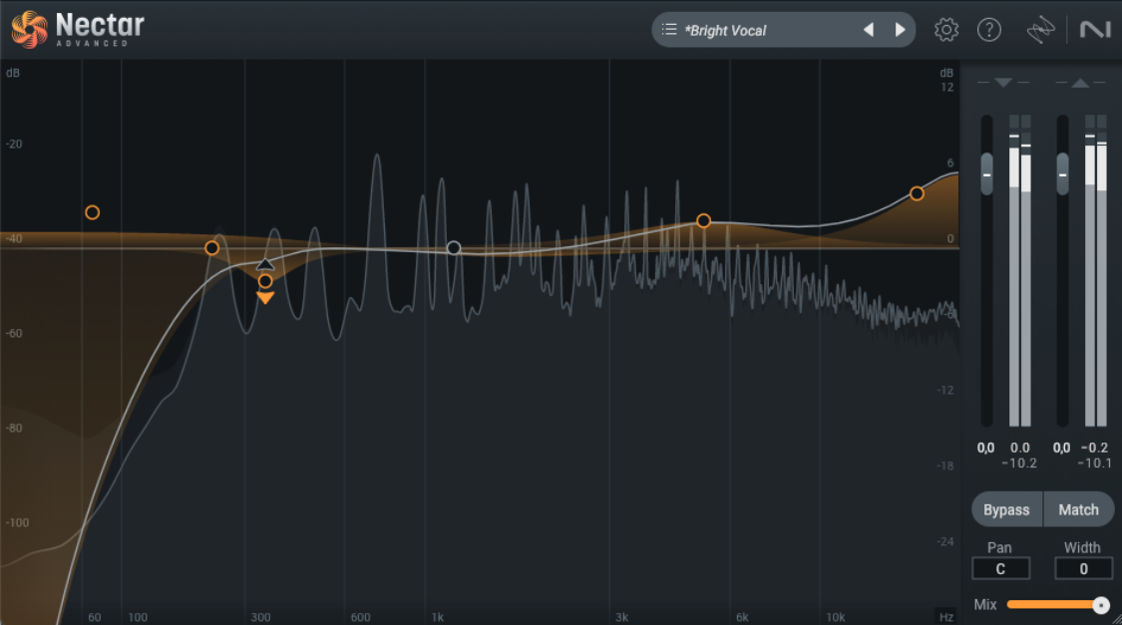Toggle Bypass for the EQ
Viewport: 1122px width, 625px height.
(x=1005, y=509)
